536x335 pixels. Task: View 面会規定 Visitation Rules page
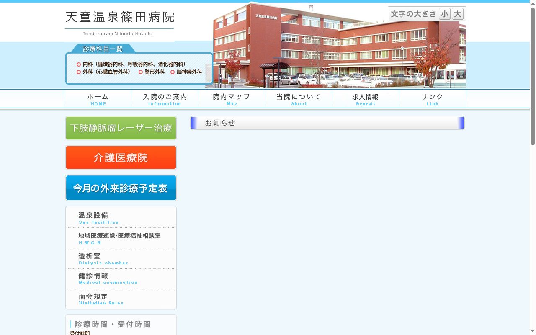pos(121,299)
